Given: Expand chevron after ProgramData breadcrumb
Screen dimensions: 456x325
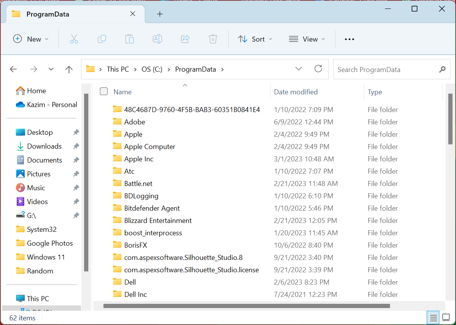Looking at the screenshot, I should (223, 69).
